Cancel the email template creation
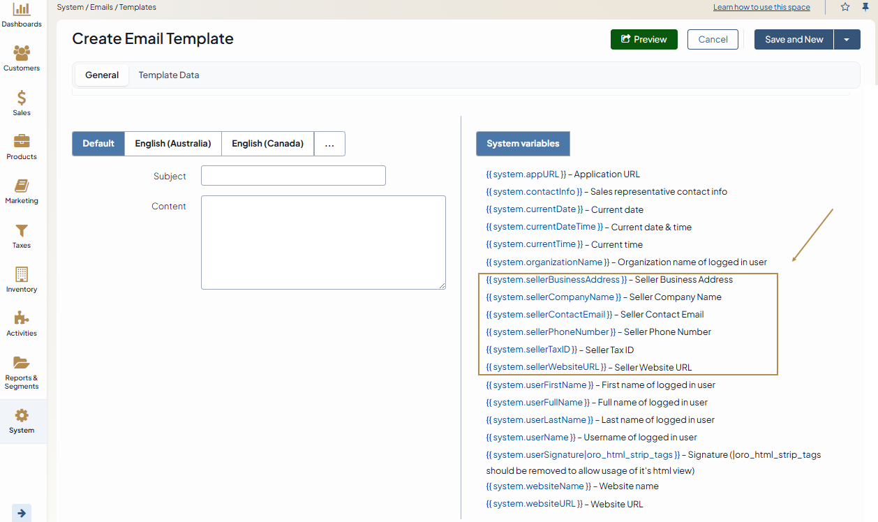Image resolution: width=878 pixels, height=522 pixels. [713, 40]
